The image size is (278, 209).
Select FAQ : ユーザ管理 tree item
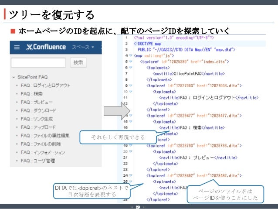pos(38,161)
